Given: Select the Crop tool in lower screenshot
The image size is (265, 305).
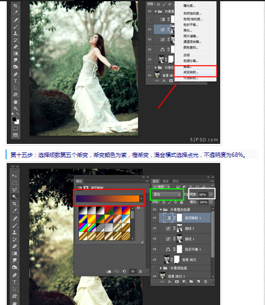Looking at the screenshot, I should [15, 204].
